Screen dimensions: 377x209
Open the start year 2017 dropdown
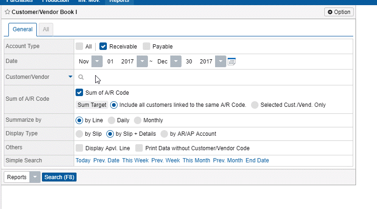[x=142, y=61]
